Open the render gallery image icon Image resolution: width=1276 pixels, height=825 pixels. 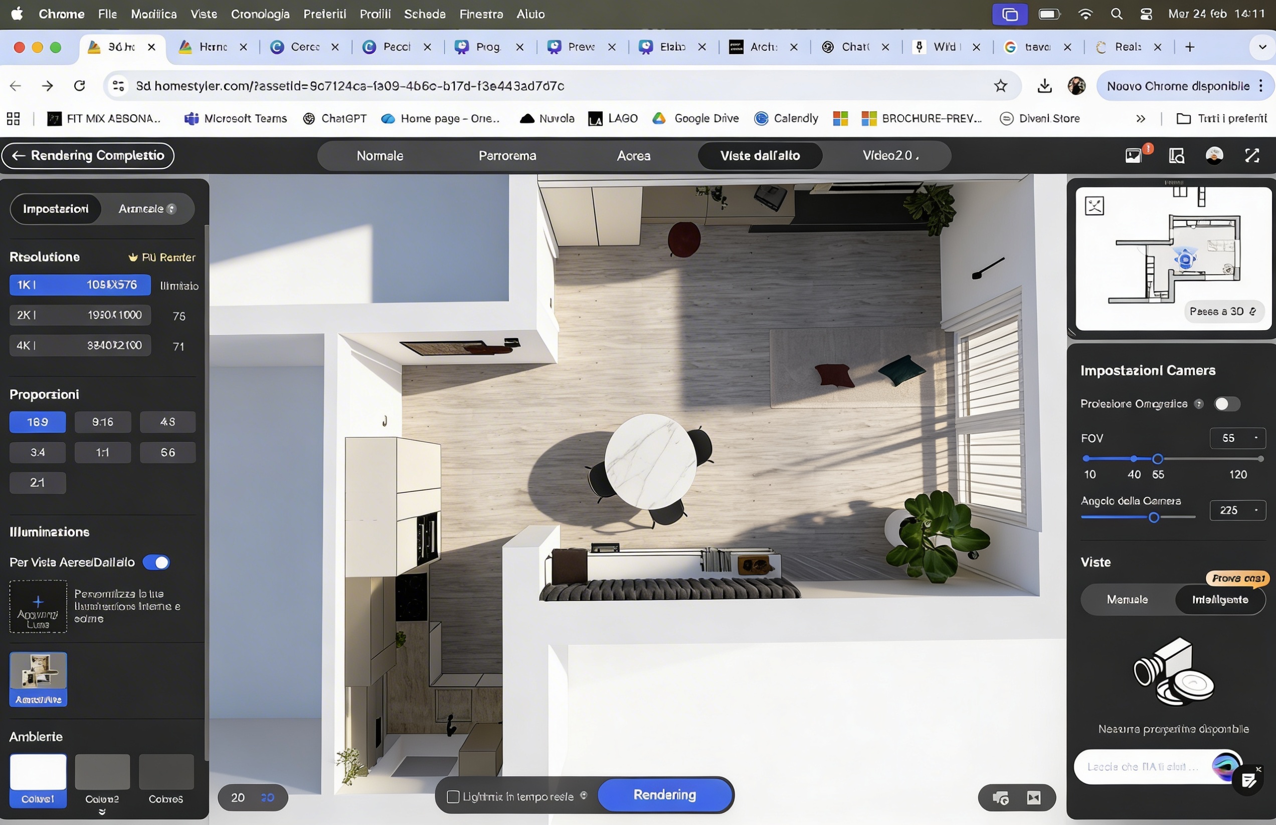(x=1134, y=156)
